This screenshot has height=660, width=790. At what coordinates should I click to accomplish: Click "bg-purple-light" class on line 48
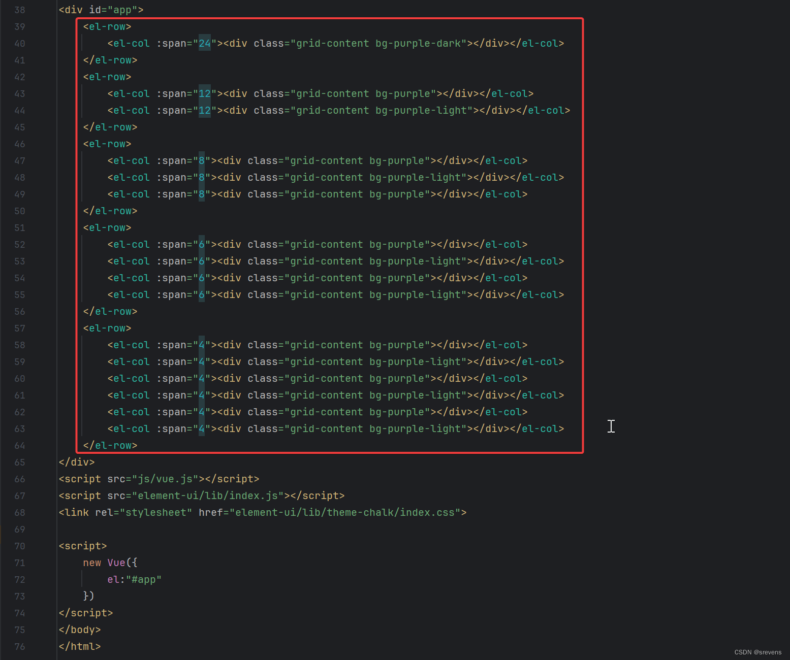415,177
